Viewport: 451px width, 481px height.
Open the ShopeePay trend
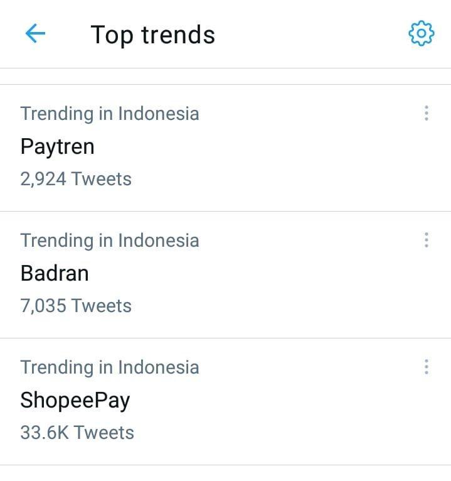tap(75, 401)
